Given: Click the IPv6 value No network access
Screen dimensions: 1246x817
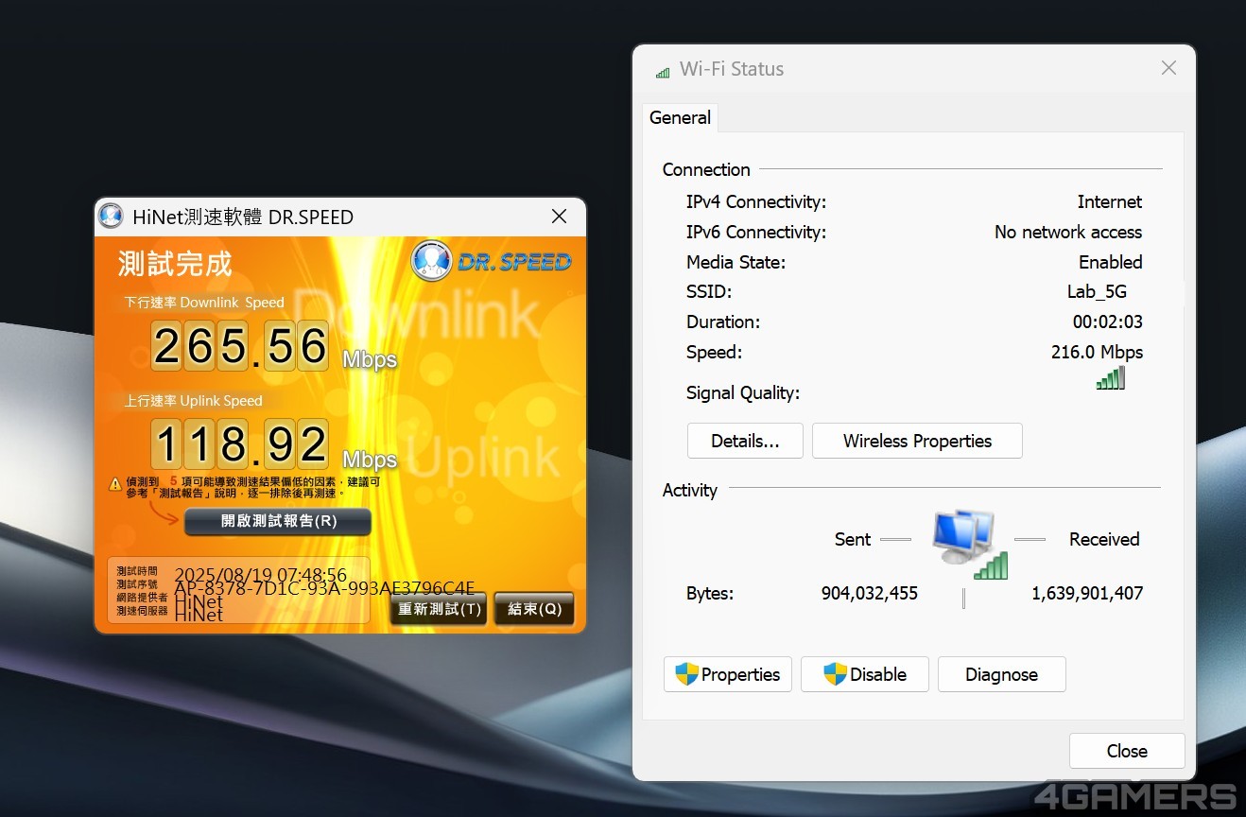Looking at the screenshot, I should pos(1068,232).
